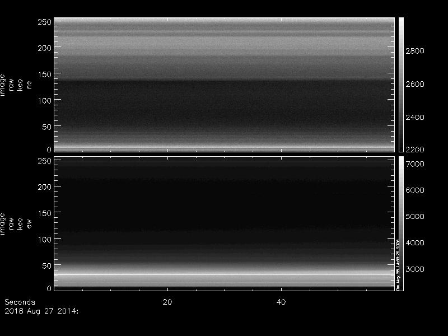This screenshot has width=448, height=336.
Task: Click the '4000' colorbar value
Action: tap(415, 243)
